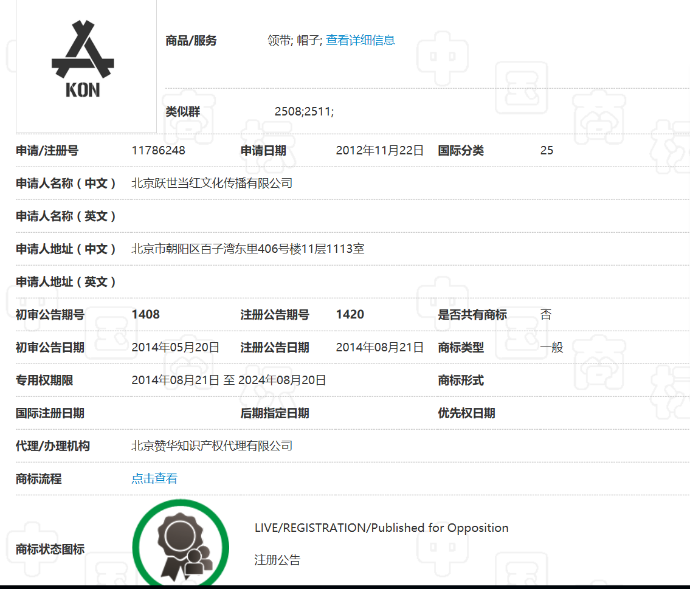
Task: Click the registration announcement issue 1420
Action: [350, 314]
